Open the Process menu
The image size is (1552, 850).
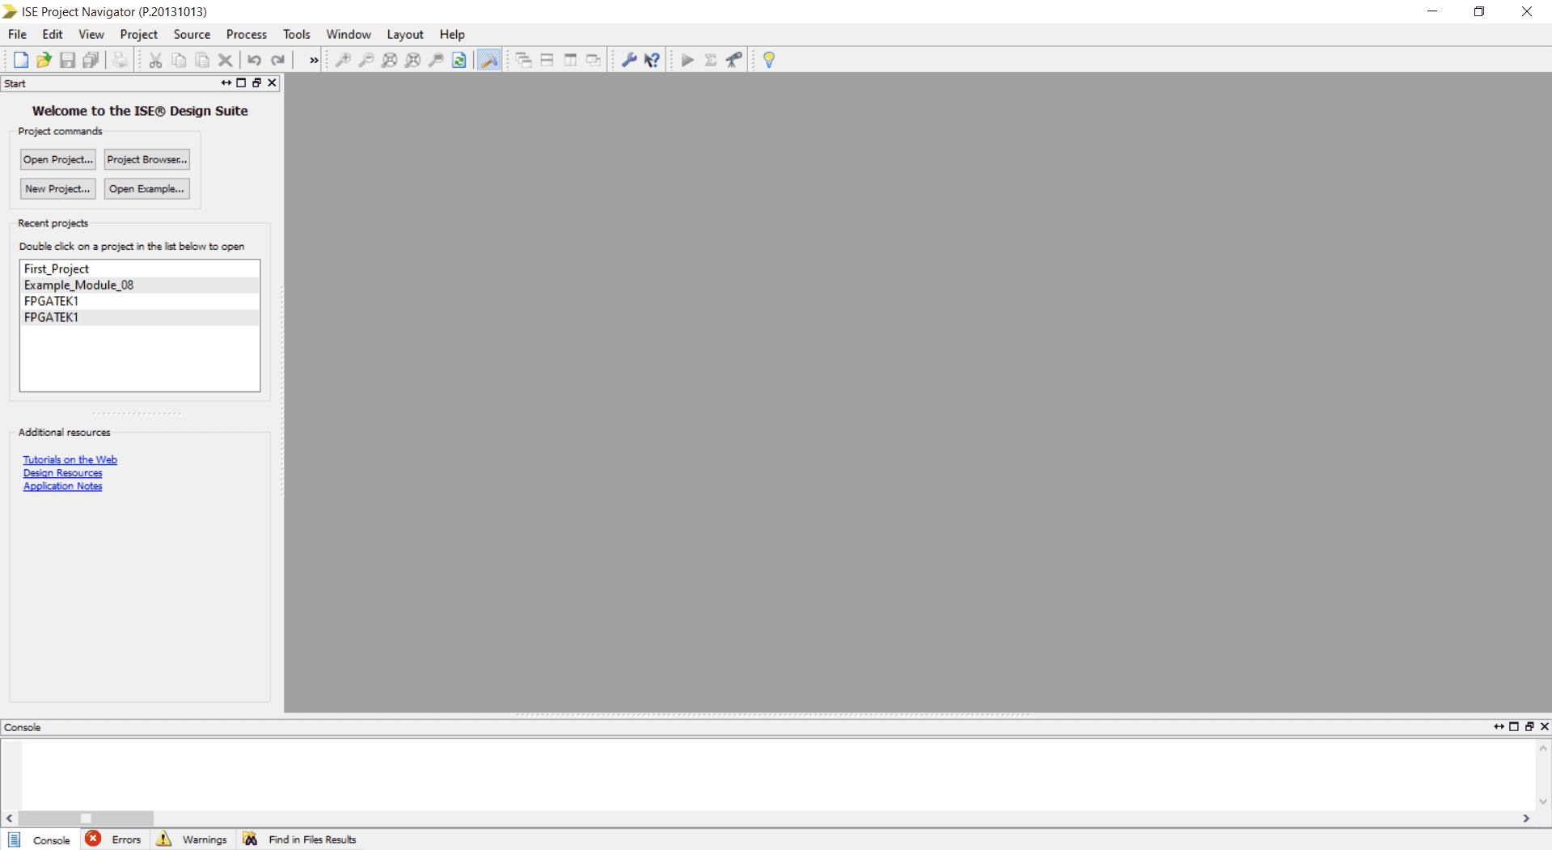(x=246, y=34)
